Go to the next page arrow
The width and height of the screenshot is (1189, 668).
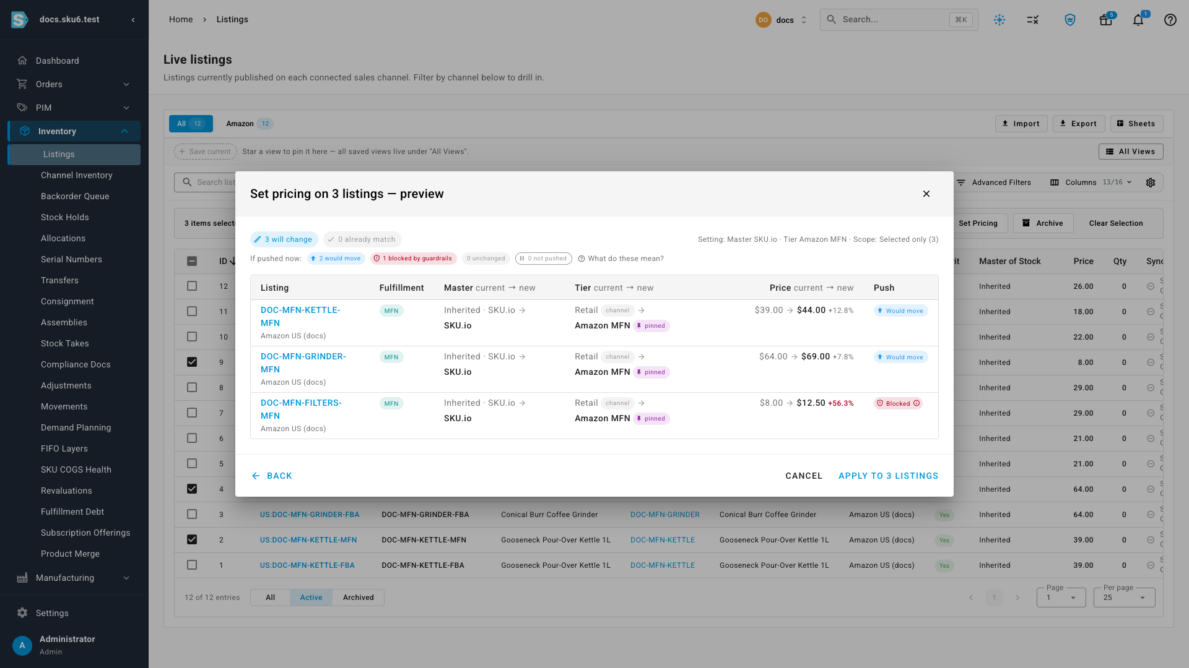(1017, 597)
